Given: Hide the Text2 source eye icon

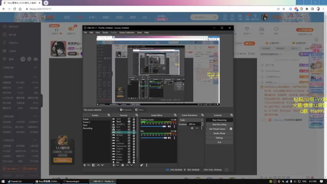Looking at the screenshot, I should click(x=129, y=121).
